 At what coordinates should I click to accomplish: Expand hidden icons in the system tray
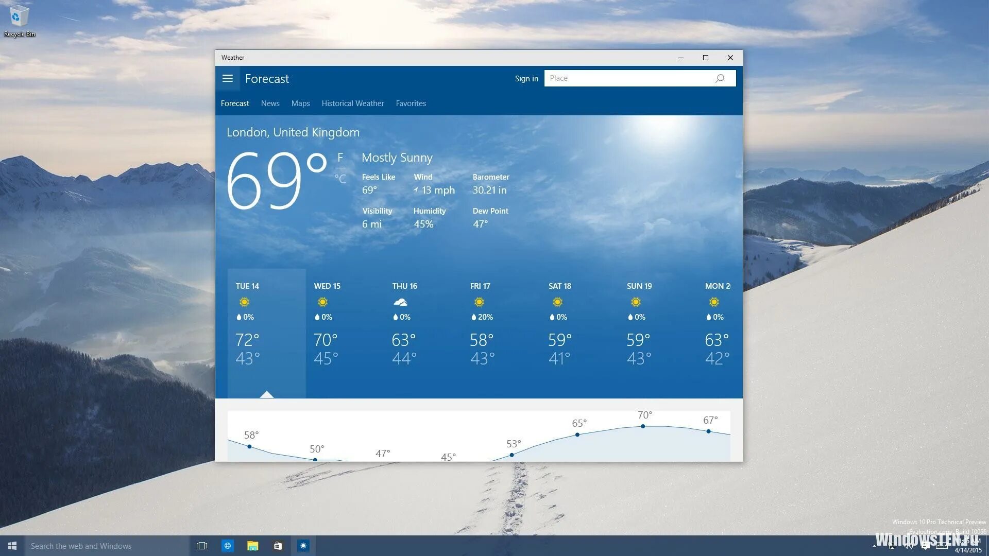[875, 546]
